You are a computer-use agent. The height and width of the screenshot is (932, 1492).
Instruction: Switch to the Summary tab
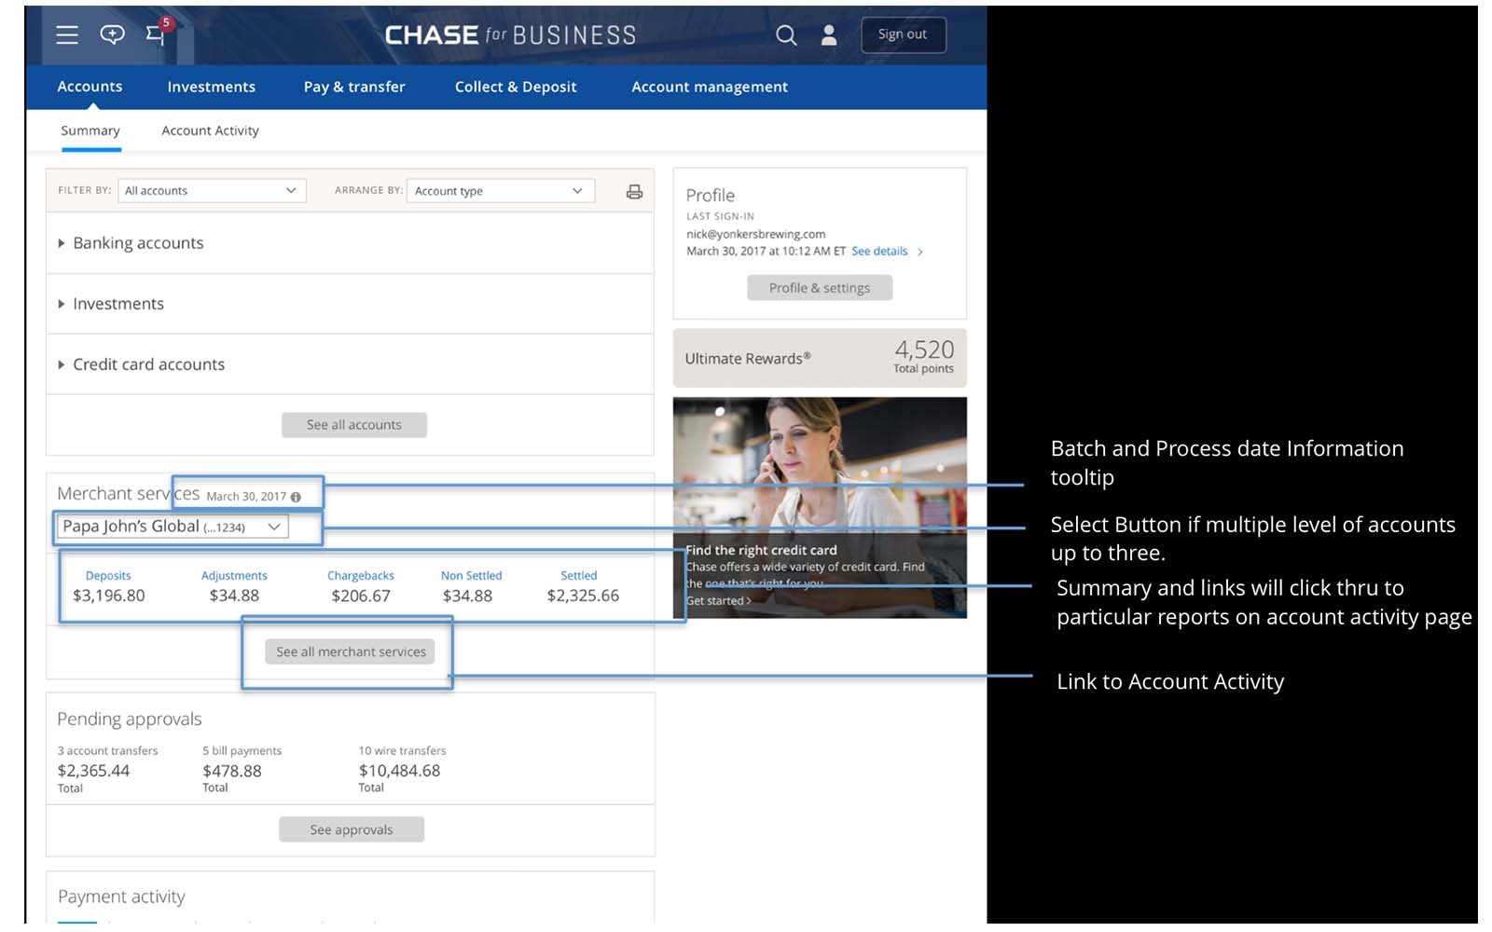click(90, 130)
